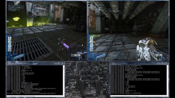This screenshot has width=175, height=98.
Task: Click the 39 / 104 ammo counter
Action: click(x=159, y=55)
